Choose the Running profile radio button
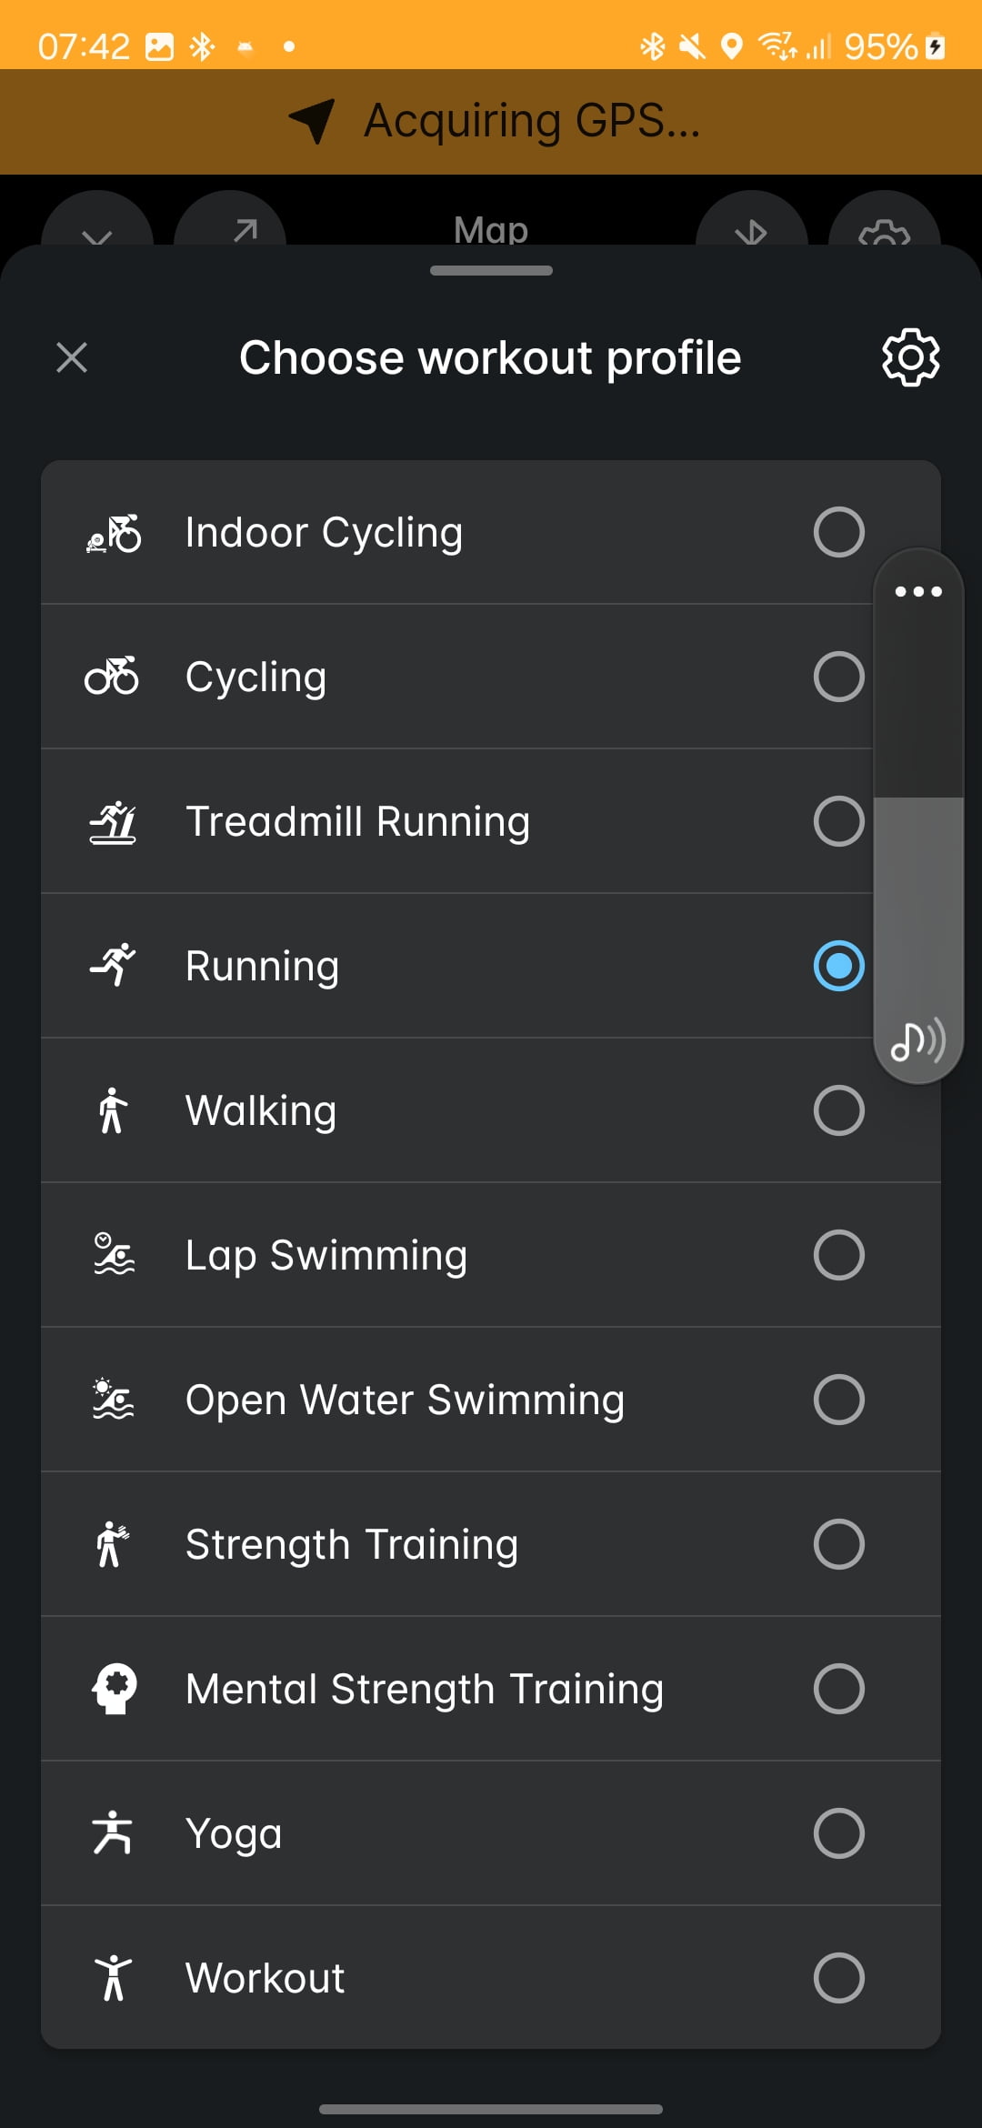 tap(838, 966)
